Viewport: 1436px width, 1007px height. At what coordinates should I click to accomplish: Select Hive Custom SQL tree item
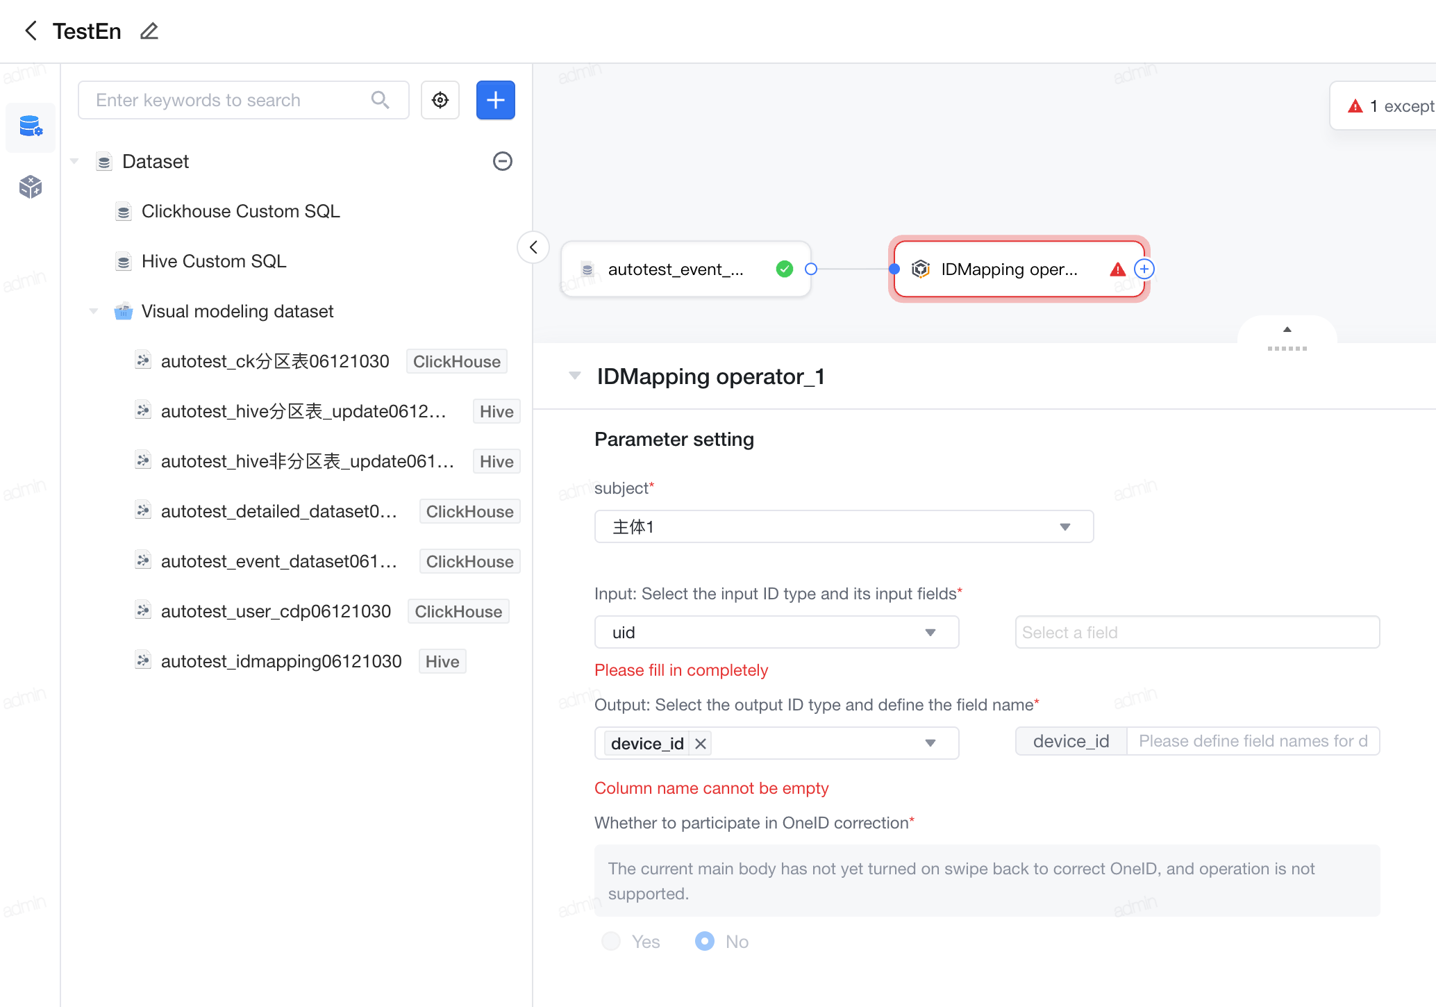213,261
